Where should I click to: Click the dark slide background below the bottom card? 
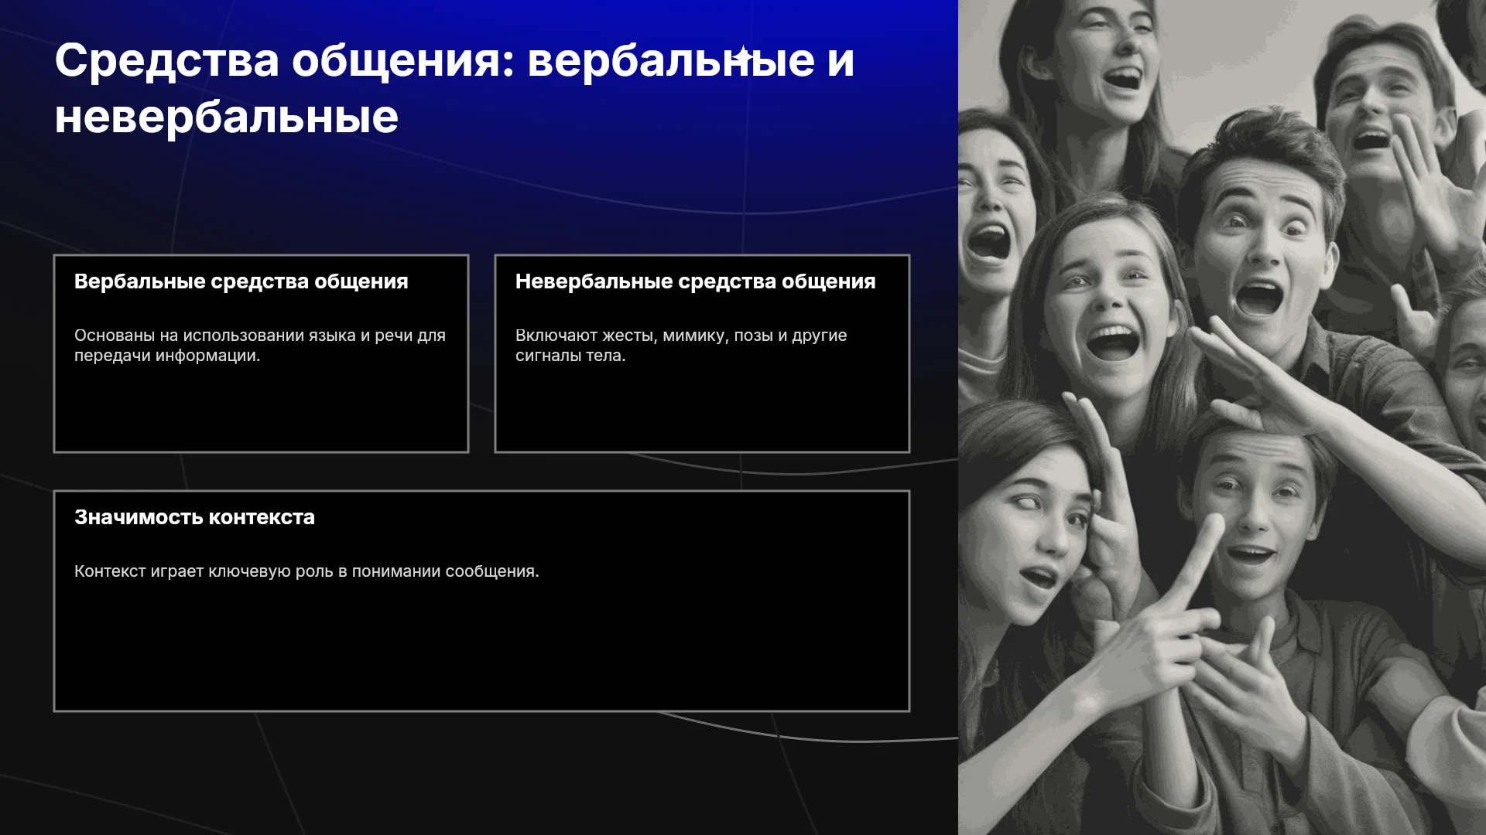pyautogui.click(x=480, y=773)
